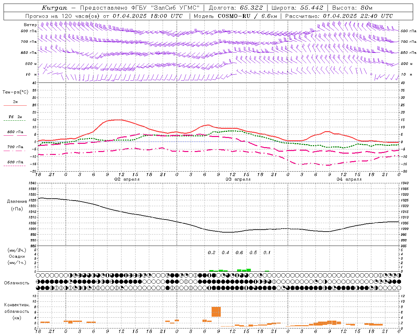Click the tall orange convective cloud block
Viewport: 418px width, 334px height.
tap(216, 312)
